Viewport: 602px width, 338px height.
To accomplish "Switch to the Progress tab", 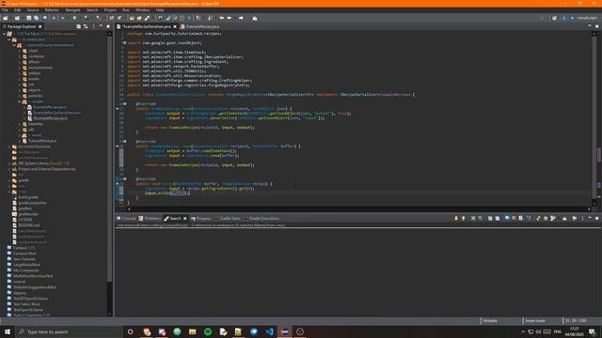I will click(x=200, y=219).
